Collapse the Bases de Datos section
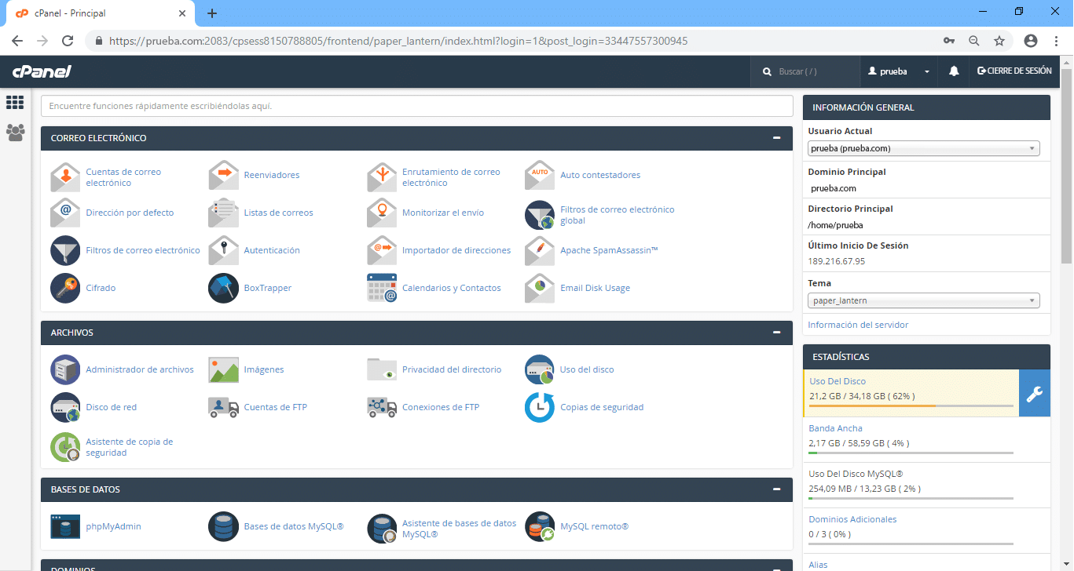The image size is (1074, 571). pyautogui.click(x=776, y=489)
